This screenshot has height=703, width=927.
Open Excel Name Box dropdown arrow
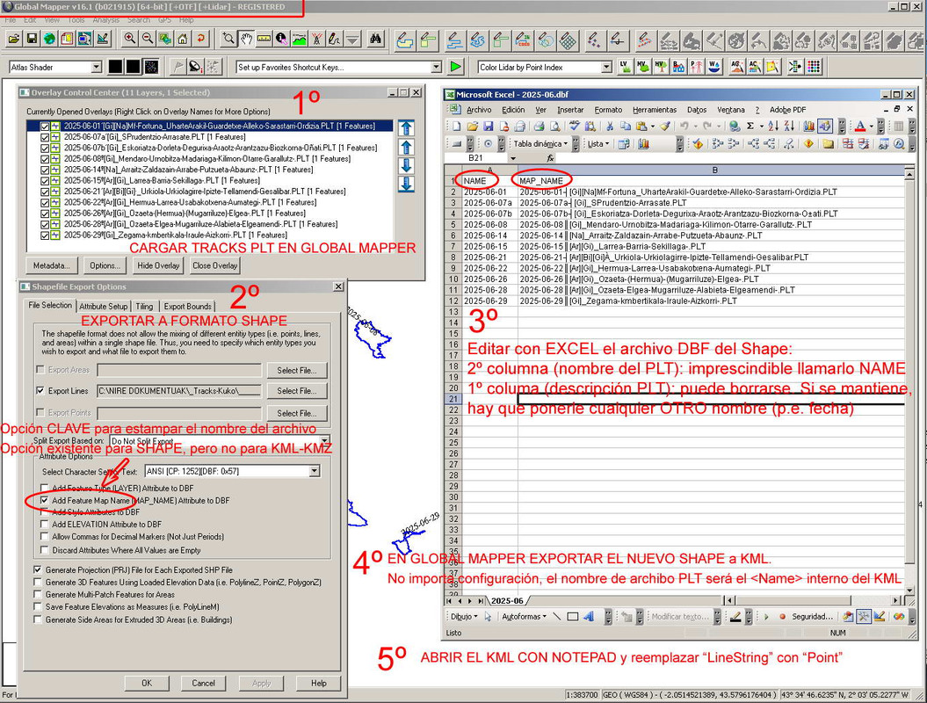(512, 158)
